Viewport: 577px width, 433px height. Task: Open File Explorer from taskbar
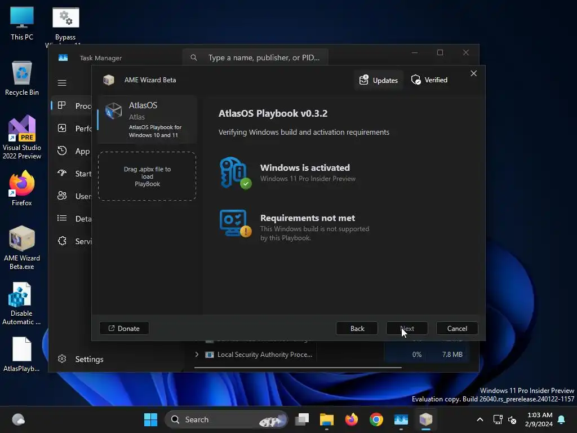tap(326, 419)
